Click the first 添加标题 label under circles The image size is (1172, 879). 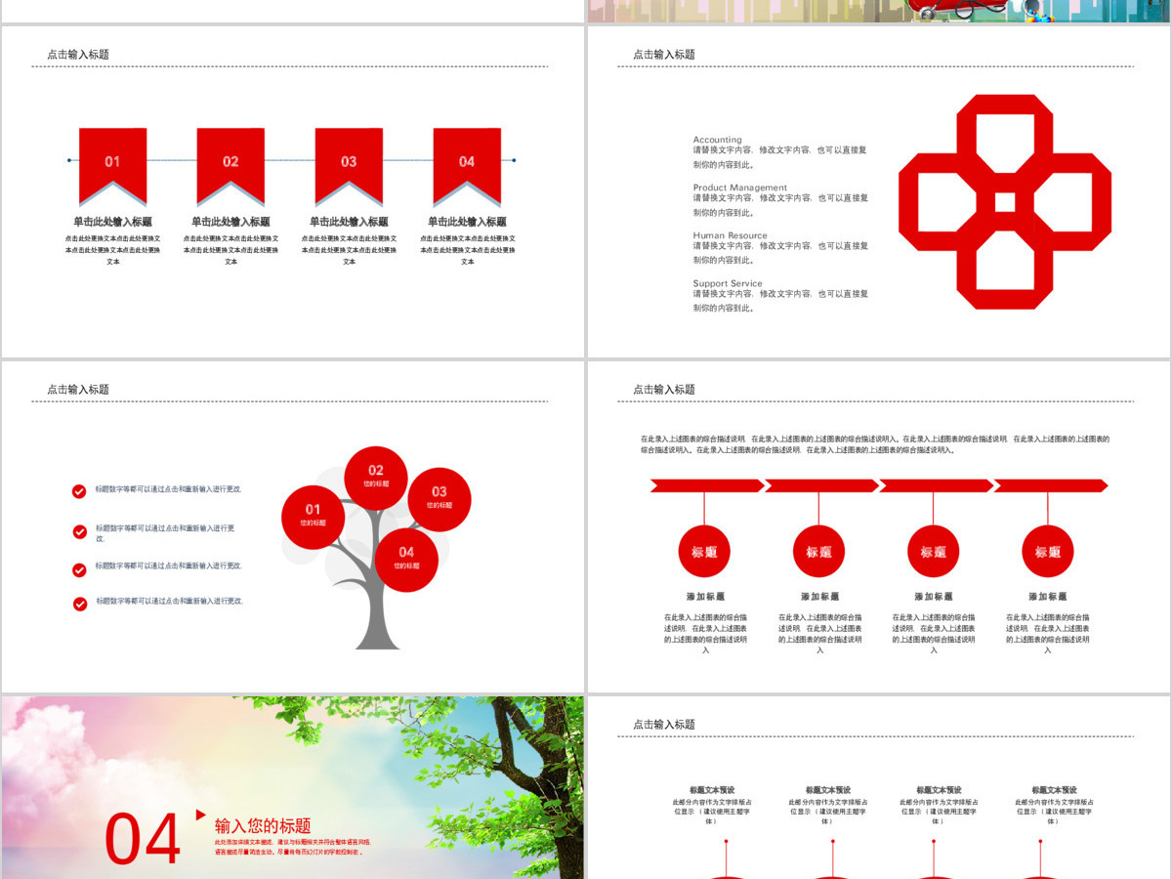click(705, 597)
